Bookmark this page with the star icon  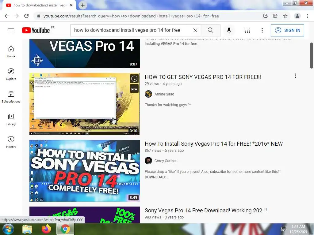coord(285,16)
